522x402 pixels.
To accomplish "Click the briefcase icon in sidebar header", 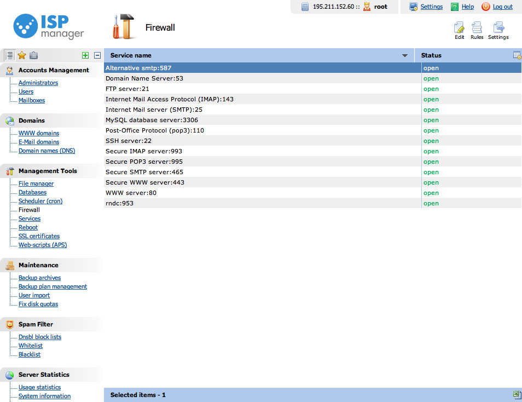I will [34, 55].
